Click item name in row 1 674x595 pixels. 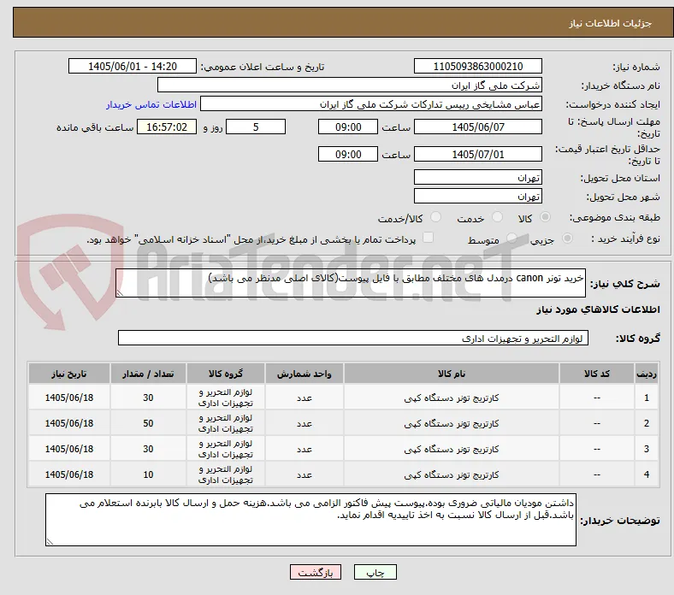click(x=452, y=398)
